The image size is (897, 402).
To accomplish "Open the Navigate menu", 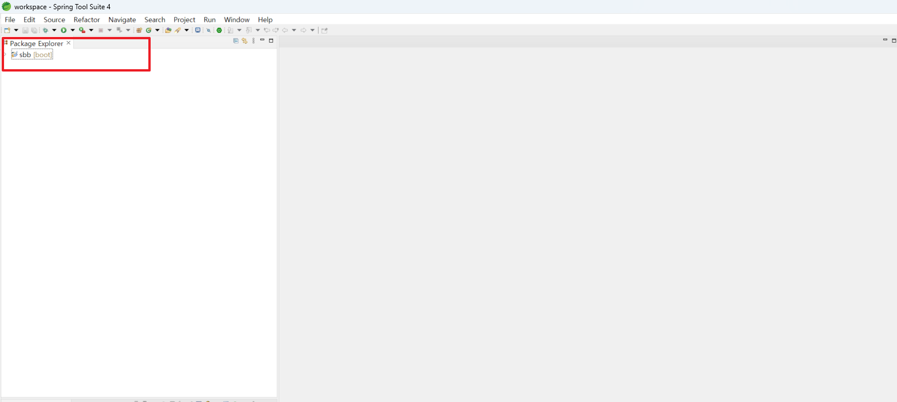I will click(x=122, y=20).
